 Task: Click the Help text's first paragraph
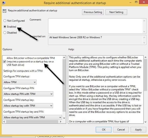(x=105, y=64)
